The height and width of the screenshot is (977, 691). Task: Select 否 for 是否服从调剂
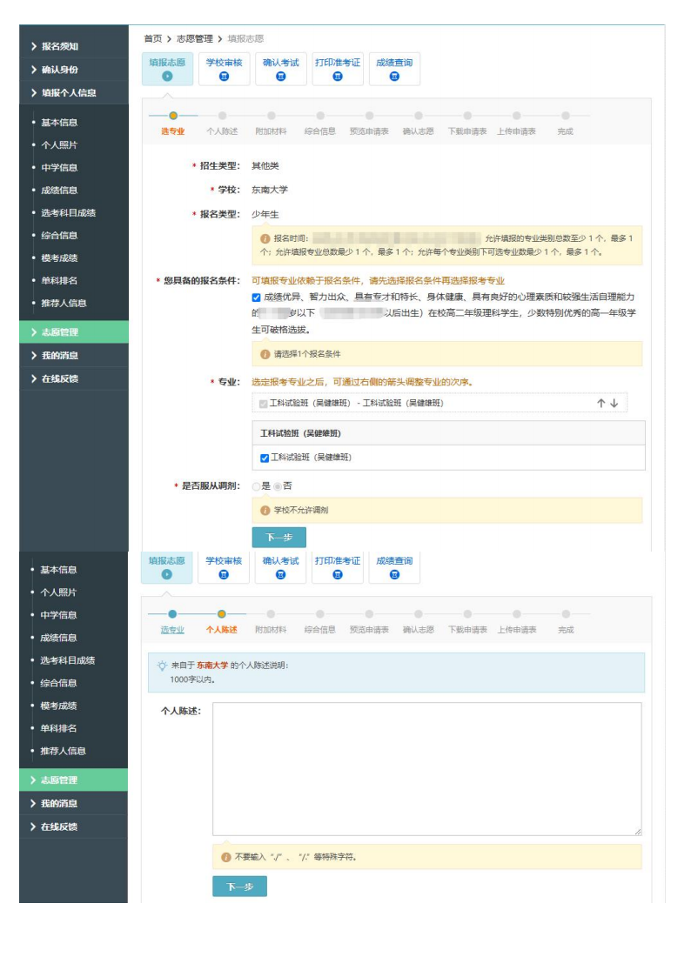point(278,486)
